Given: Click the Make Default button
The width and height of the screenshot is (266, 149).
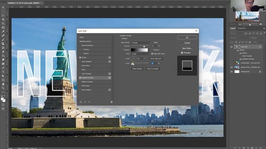Looking at the screenshot, I should pyautogui.click(x=137, y=69).
